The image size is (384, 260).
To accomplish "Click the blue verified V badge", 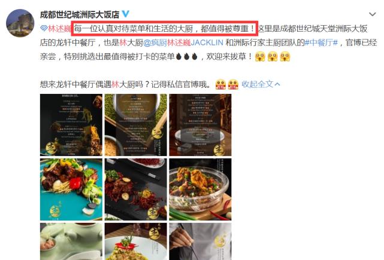I will 126,14.
